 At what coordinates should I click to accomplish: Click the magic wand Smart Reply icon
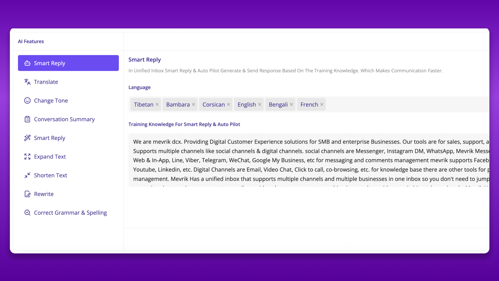coord(27,138)
